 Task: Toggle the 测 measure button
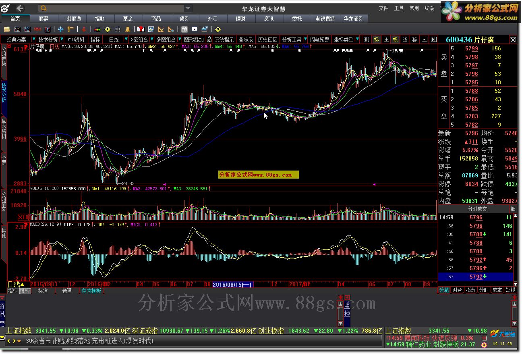click(367, 40)
